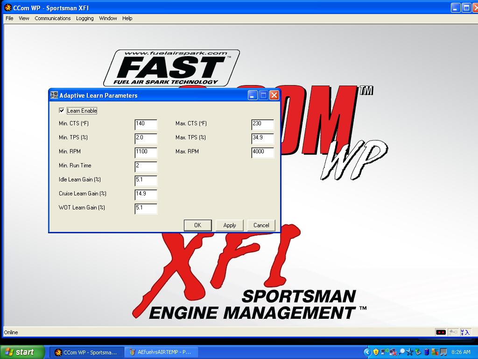
Task: Click the "Max. RPM" label
Action: click(187, 151)
